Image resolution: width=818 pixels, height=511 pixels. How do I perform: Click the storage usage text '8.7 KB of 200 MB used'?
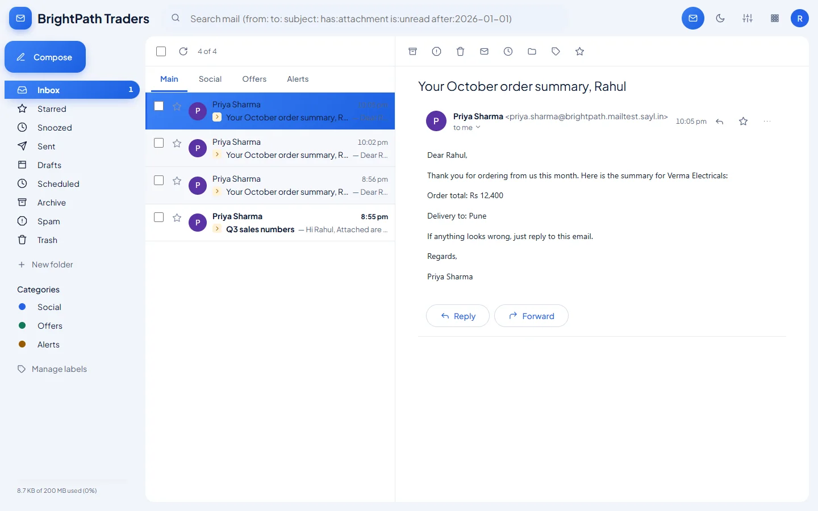click(x=57, y=491)
